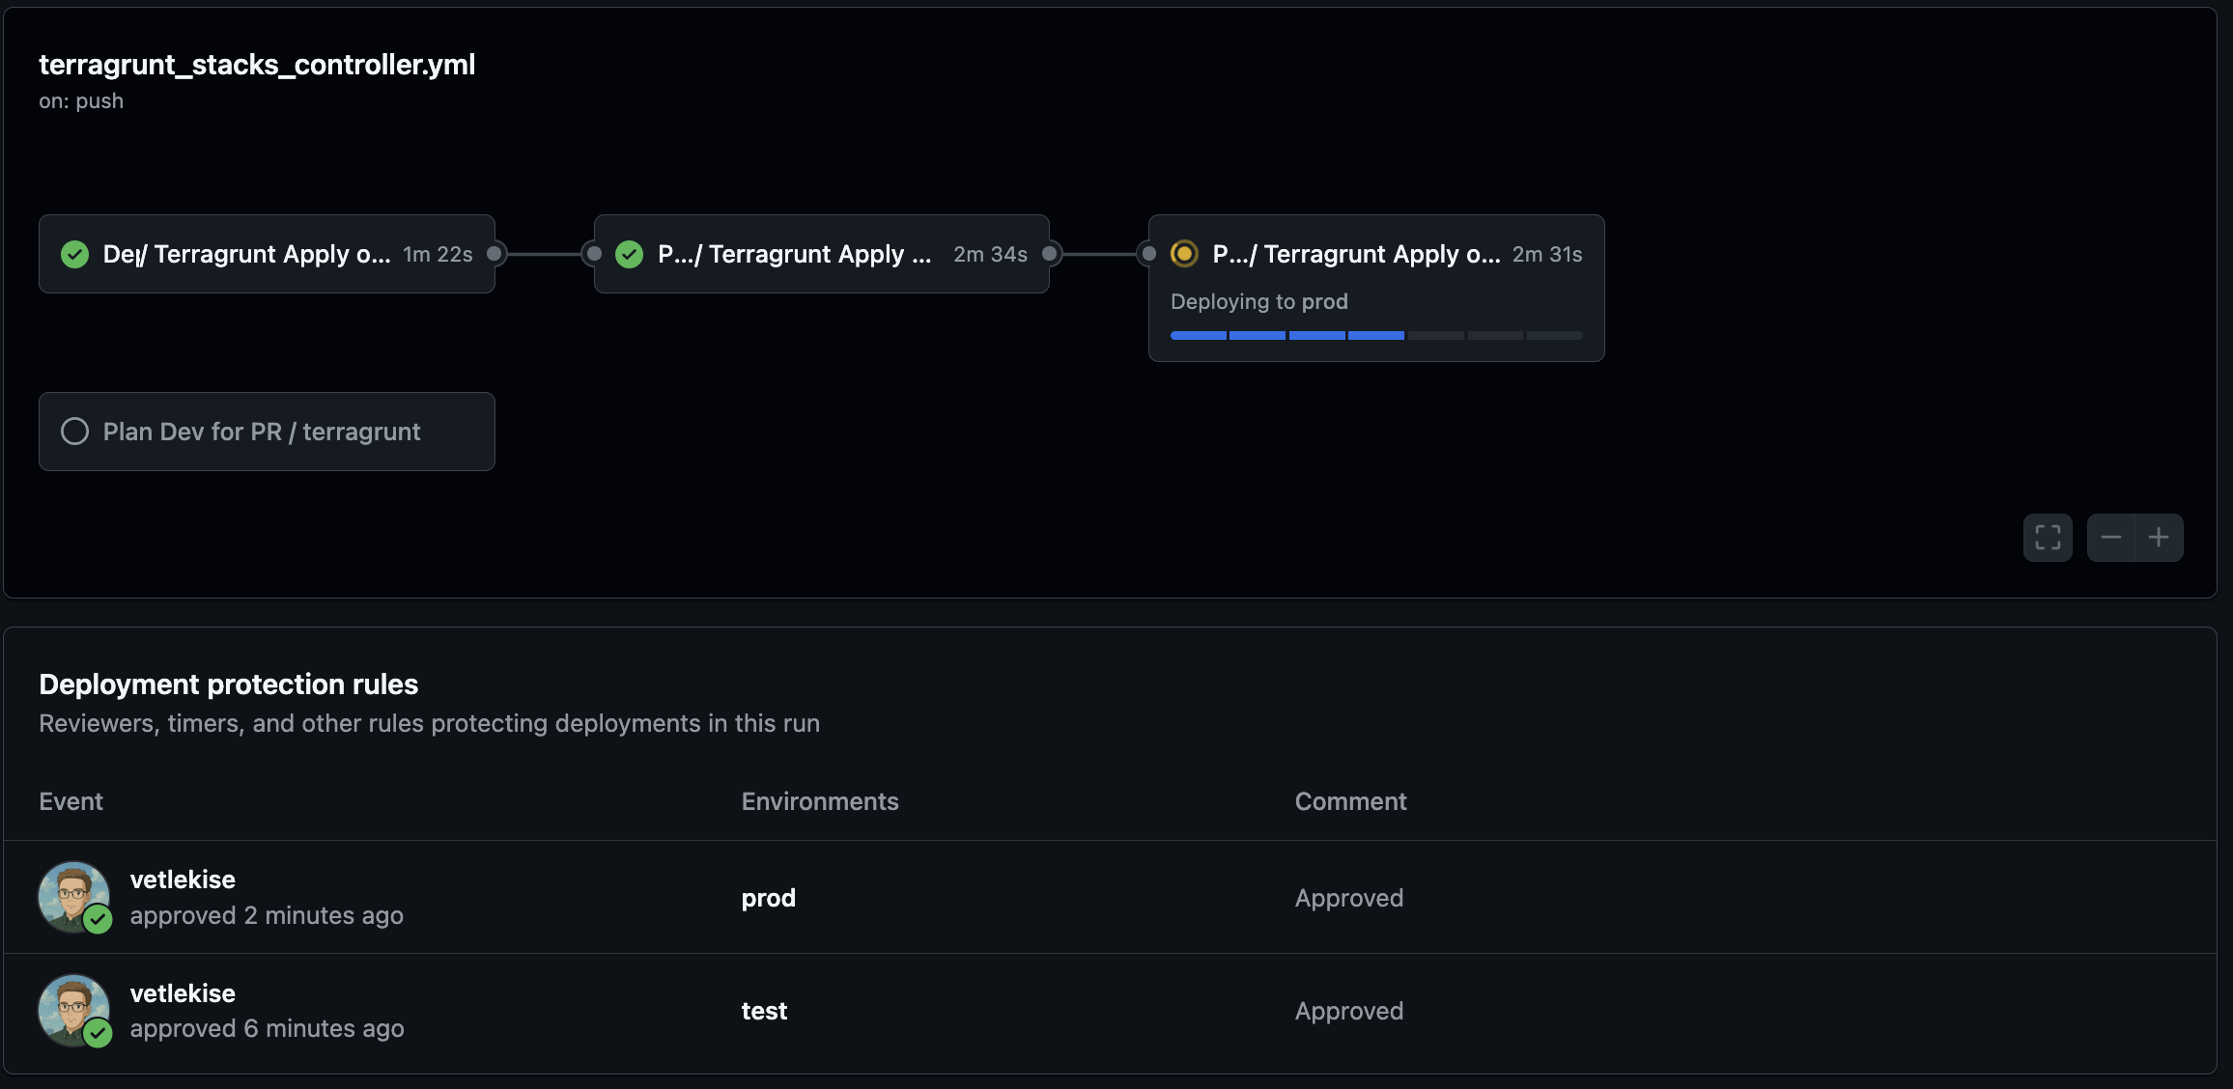Image resolution: width=2233 pixels, height=1089 pixels.
Task: Click the test environment name
Action: coord(764,1011)
